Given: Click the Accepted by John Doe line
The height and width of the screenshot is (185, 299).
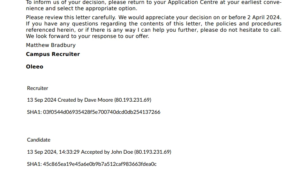Looking at the screenshot, I should (99, 152).
